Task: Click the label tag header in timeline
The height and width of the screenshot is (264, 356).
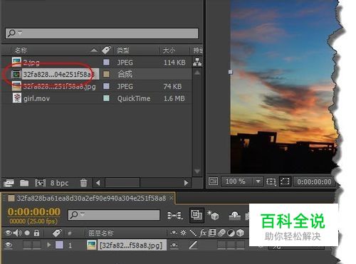Action: click(x=57, y=233)
